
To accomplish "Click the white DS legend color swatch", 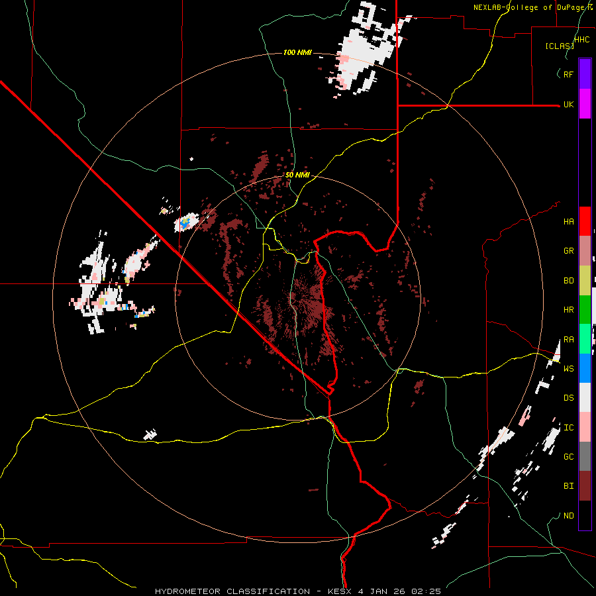I will tap(585, 397).
